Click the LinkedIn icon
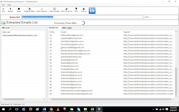The height and width of the screenshot is (112, 179). pyautogui.click(x=92, y=11)
